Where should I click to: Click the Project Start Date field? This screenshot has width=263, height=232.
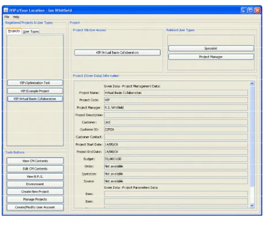point(176,144)
